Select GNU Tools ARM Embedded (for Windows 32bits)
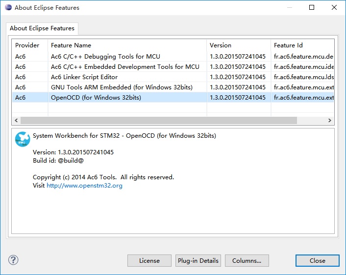The image size is (346, 275). coord(173,87)
